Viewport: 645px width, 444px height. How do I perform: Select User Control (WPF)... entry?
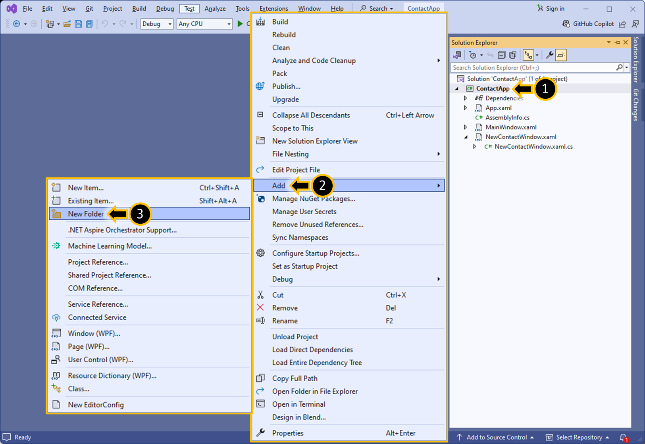pyautogui.click(x=149, y=359)
